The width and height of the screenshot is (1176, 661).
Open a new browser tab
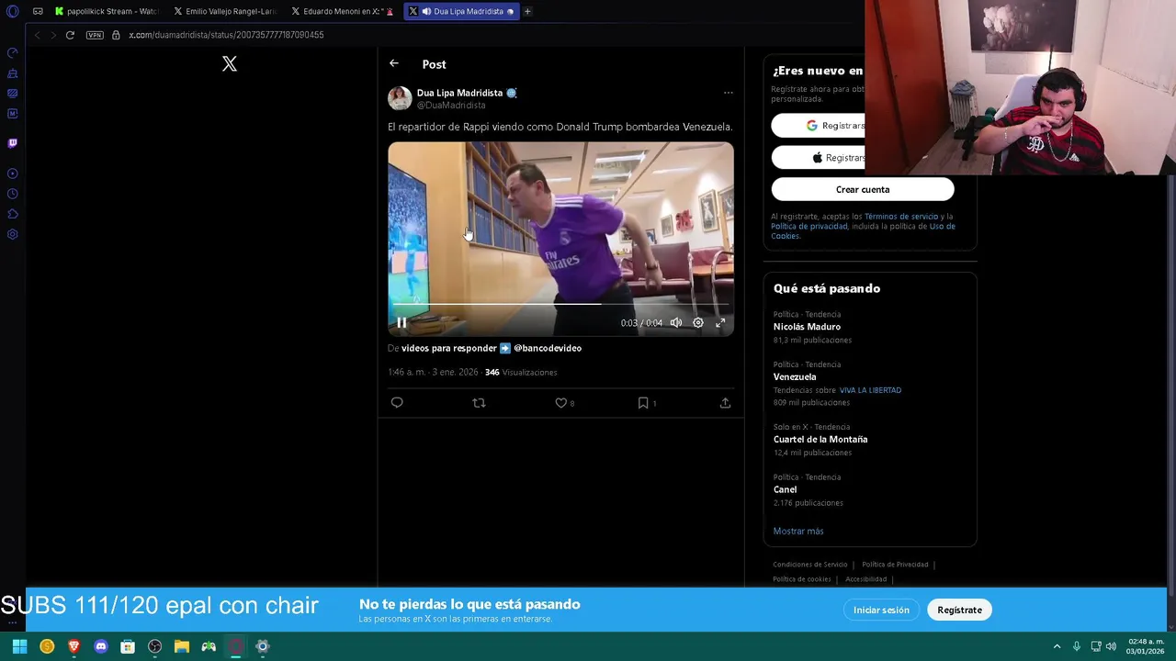[527, 11]
